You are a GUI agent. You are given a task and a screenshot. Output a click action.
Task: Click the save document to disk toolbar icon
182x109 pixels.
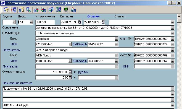click(36, 10)
